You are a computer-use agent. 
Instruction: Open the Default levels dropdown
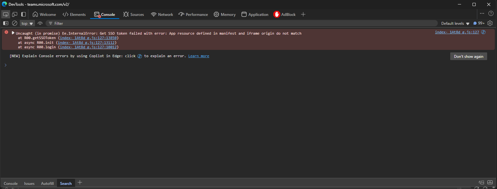455,24
